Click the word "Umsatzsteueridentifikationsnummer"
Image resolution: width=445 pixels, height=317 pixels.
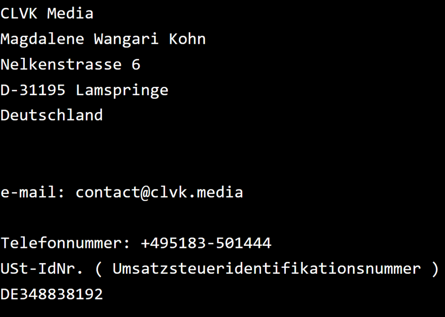click(x=266, y=269)
